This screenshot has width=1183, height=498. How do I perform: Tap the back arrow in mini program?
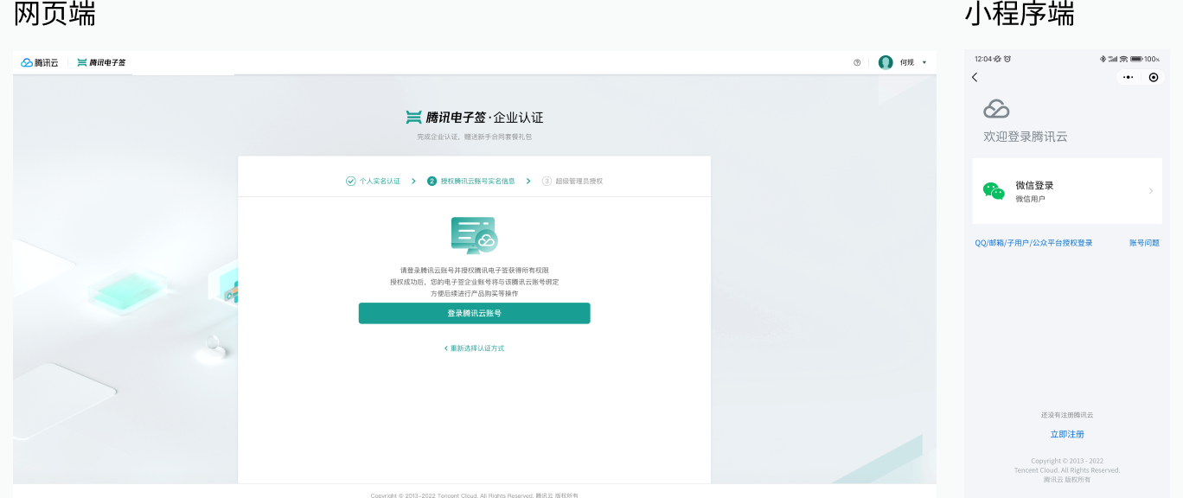975,77
